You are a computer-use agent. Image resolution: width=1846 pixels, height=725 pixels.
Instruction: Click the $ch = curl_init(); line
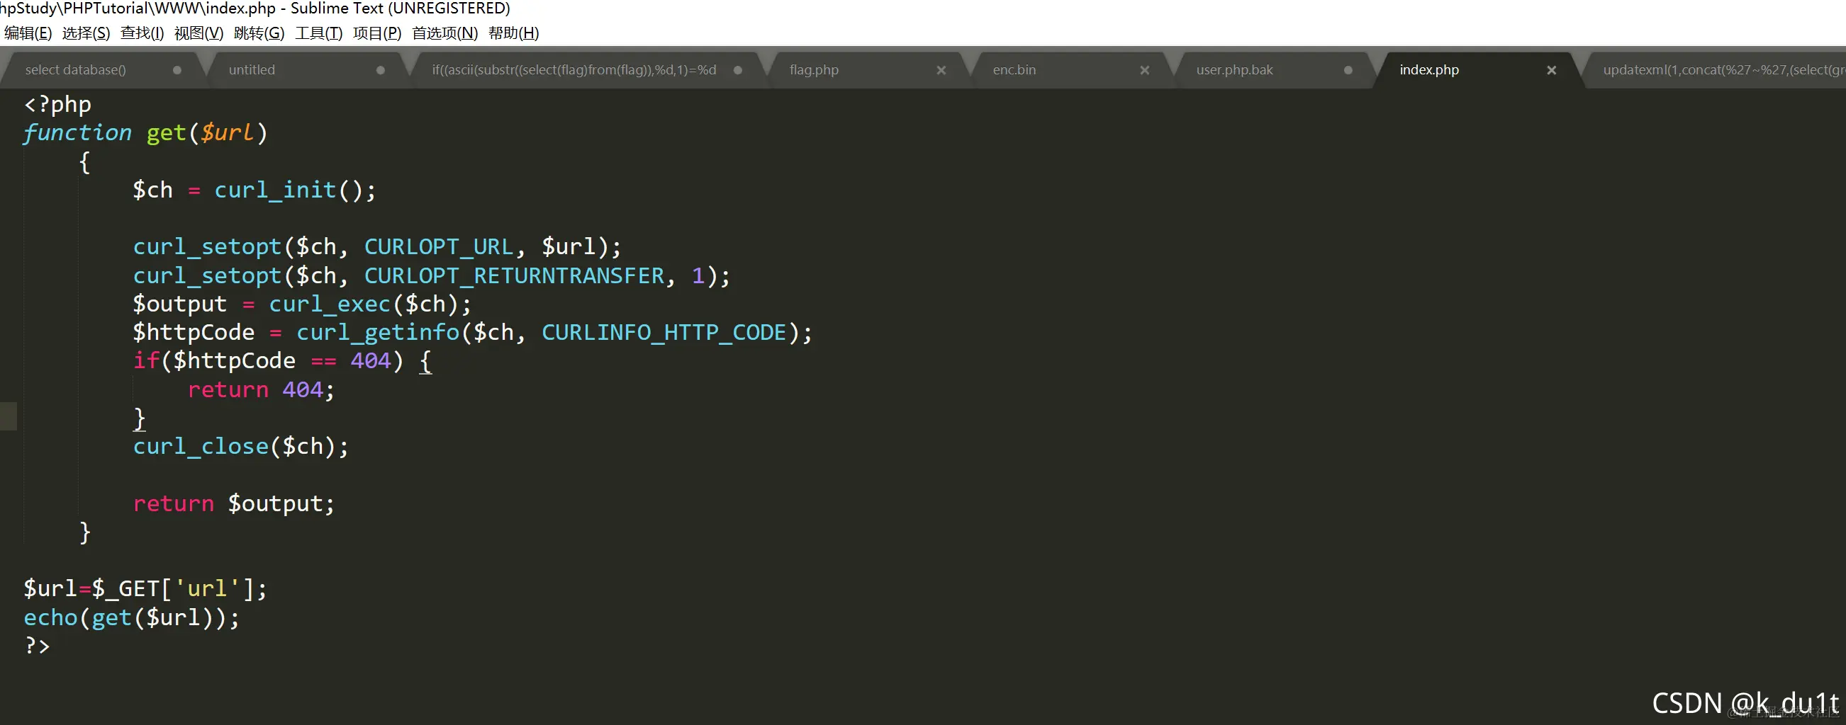click(254, 190)
